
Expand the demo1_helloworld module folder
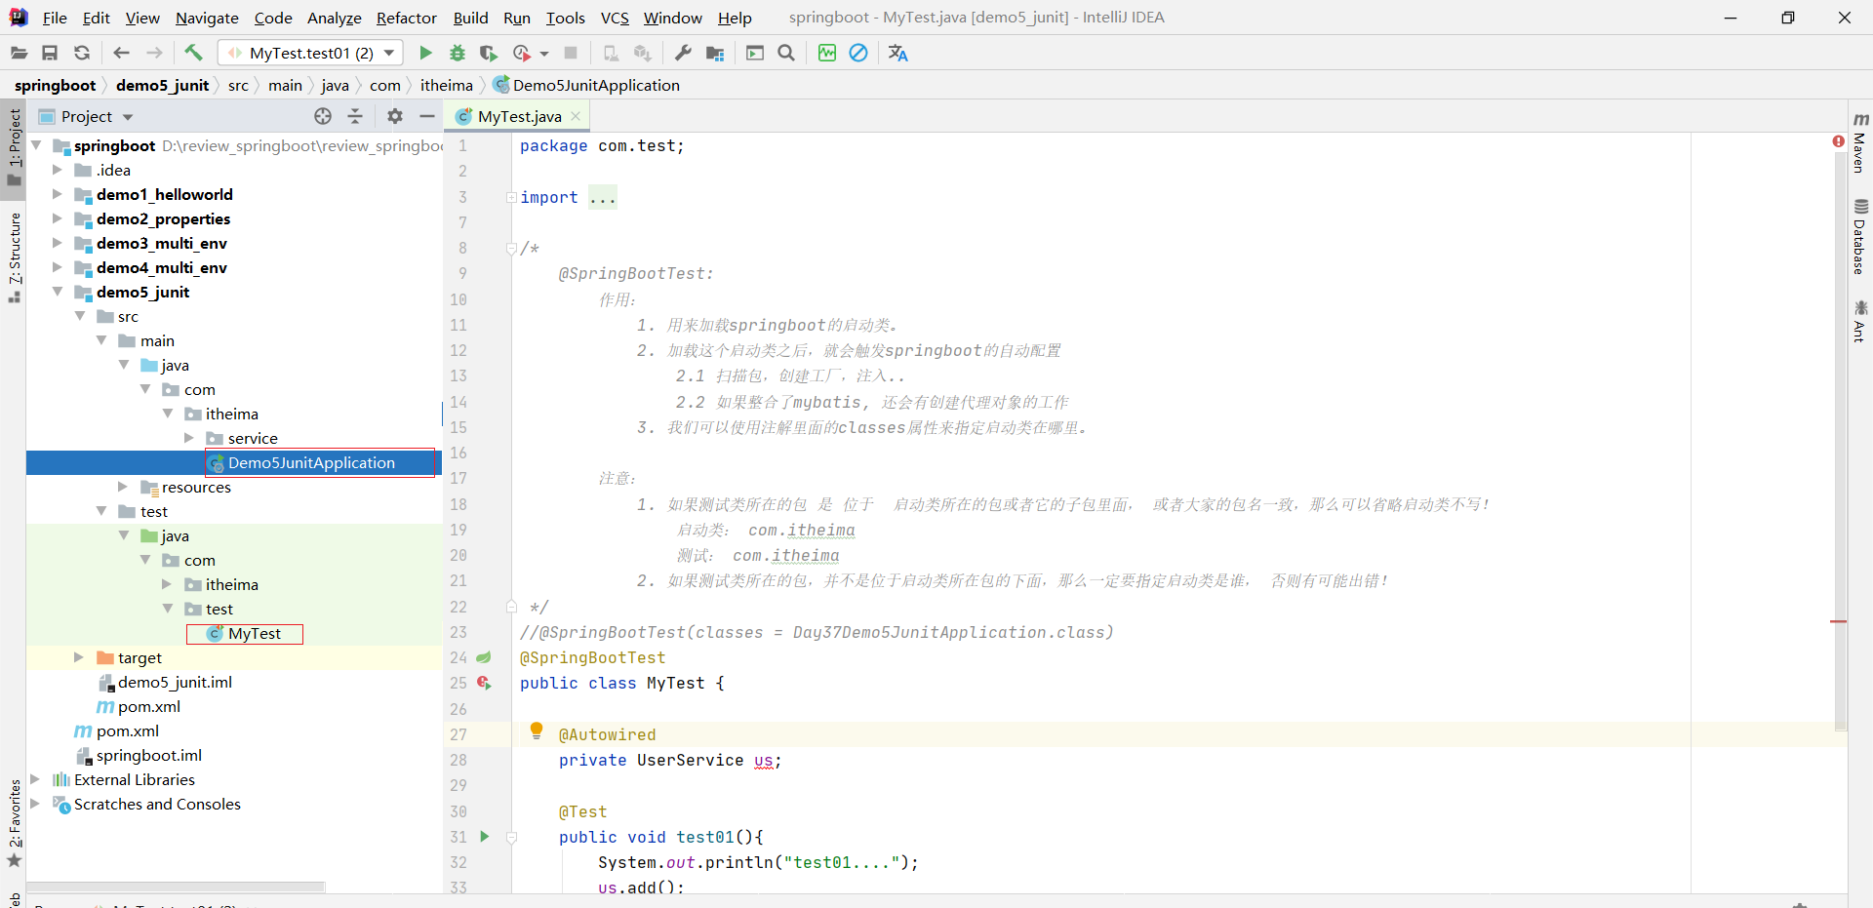tap(58, 194)
